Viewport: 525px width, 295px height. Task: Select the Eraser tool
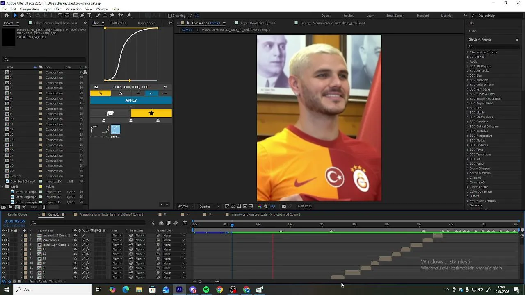coord(112,15)
